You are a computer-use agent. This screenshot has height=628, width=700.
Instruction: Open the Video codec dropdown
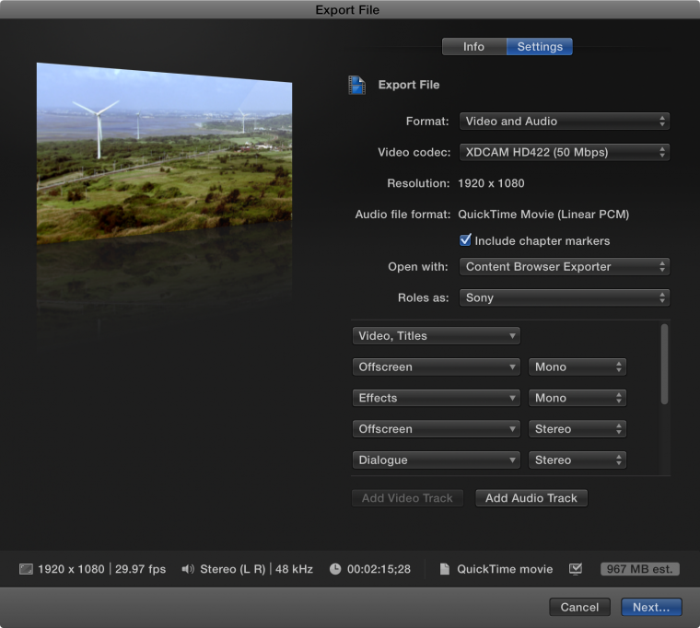(564, 152)
